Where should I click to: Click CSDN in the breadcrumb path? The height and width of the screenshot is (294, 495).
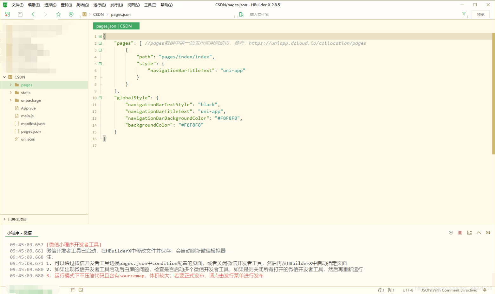tap(98, 14)
